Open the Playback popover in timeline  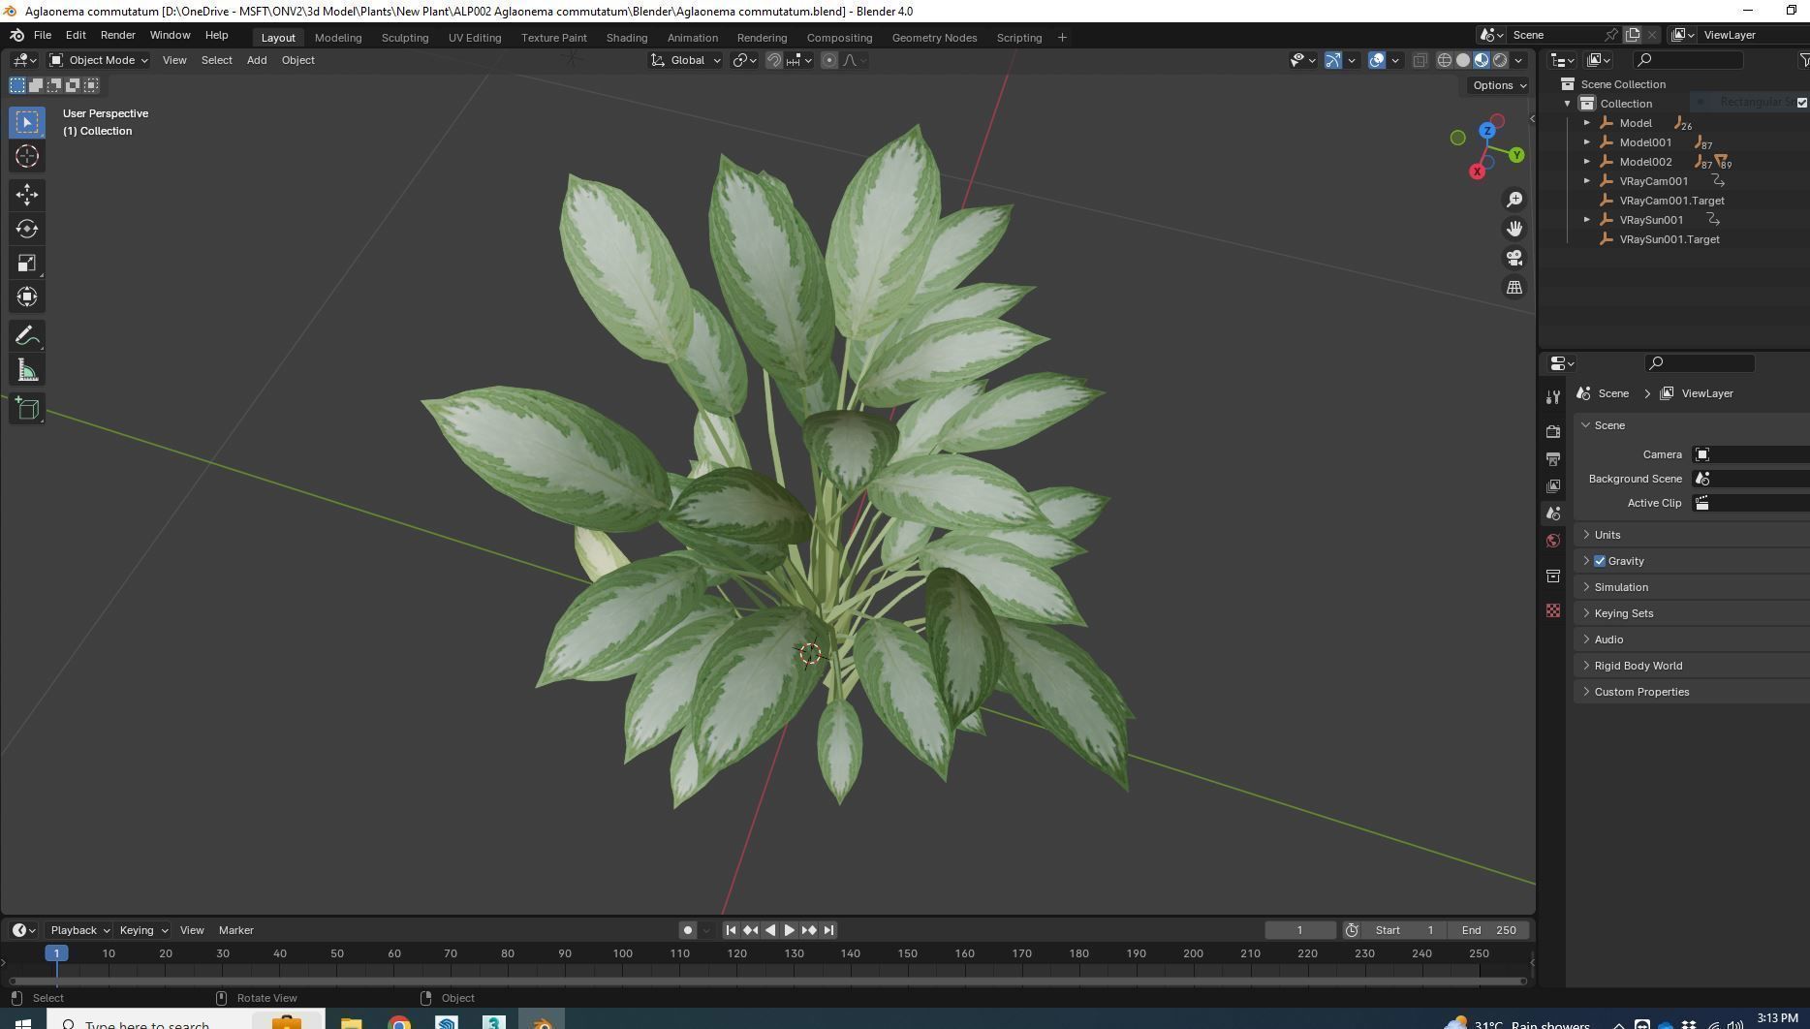tap(79, 930)
